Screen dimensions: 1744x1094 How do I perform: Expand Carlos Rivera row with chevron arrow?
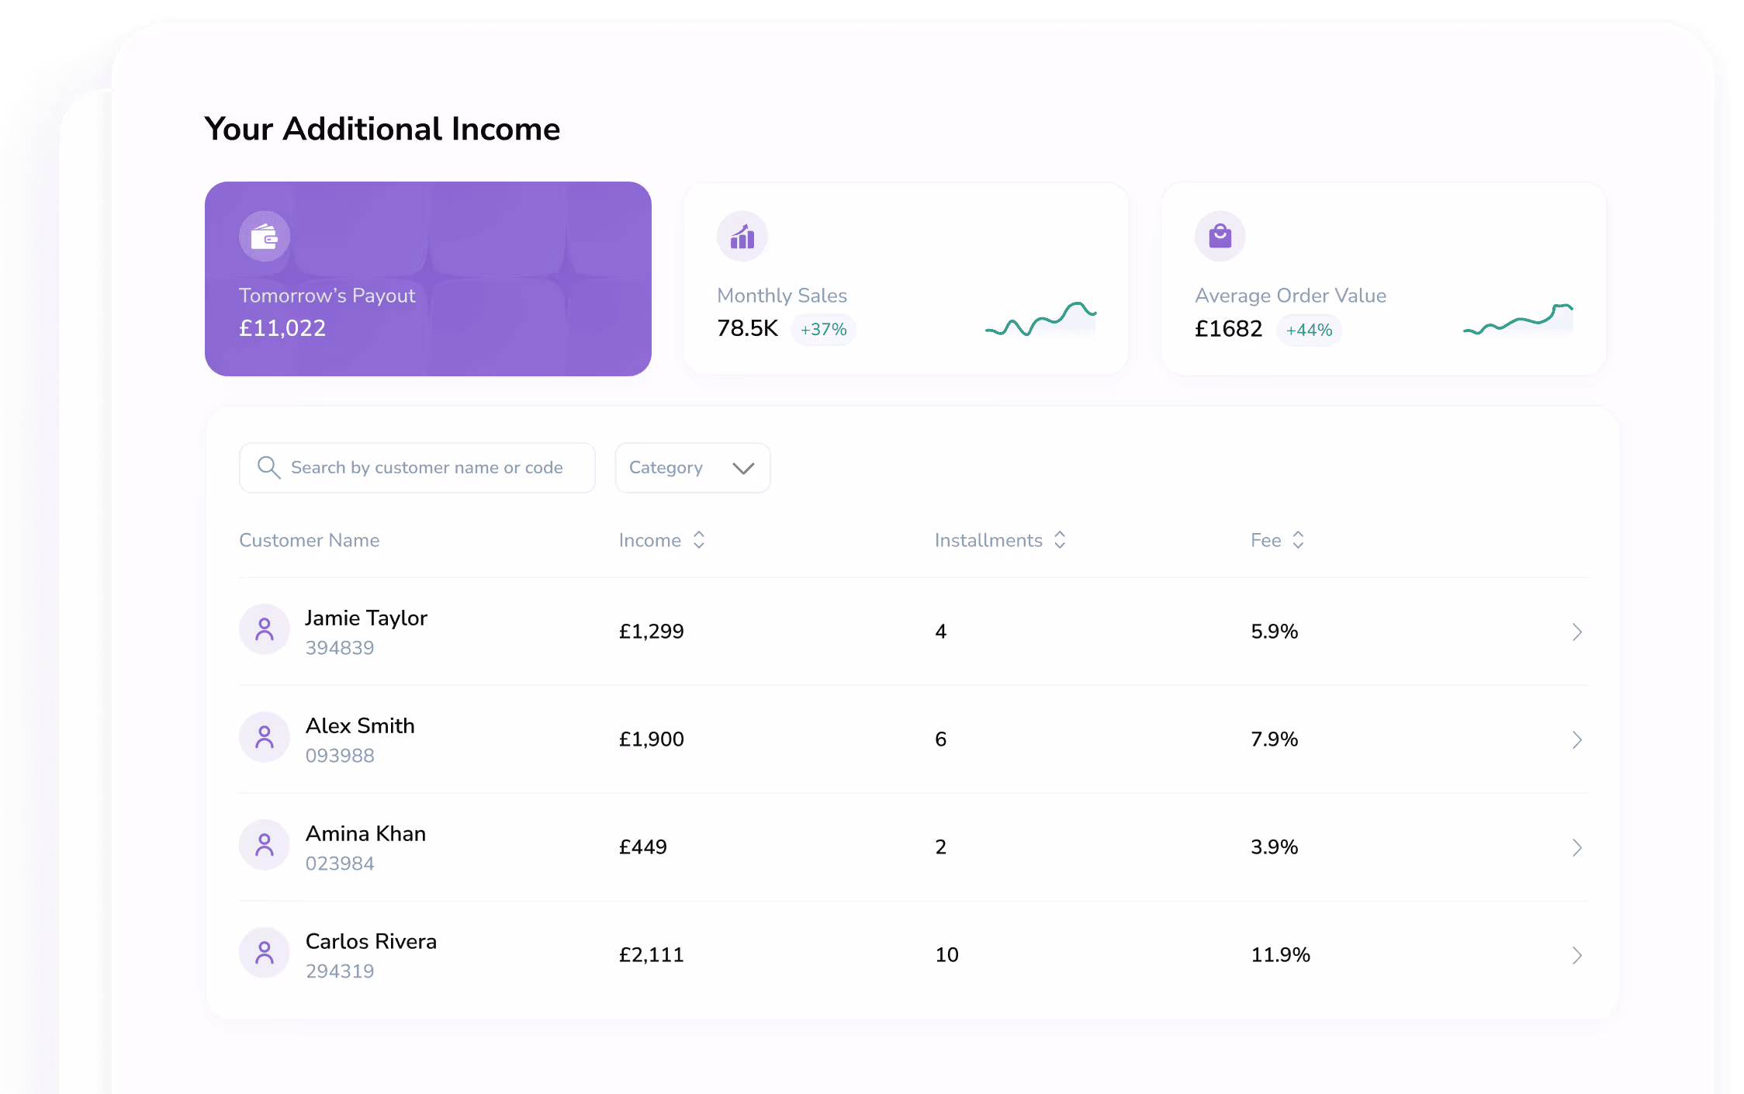pos(1576,955)
